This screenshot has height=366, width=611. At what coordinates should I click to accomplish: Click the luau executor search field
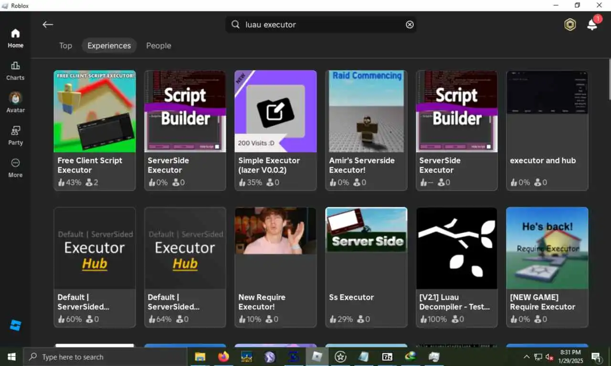(x=321, y=24)
